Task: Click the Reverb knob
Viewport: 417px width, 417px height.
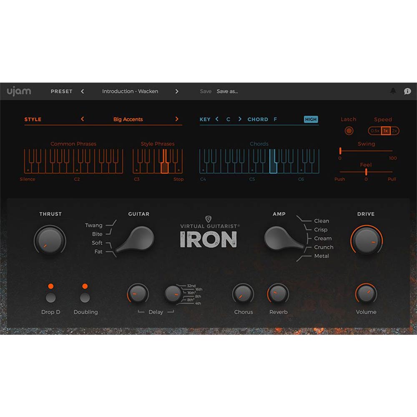Action: [278, 294]
